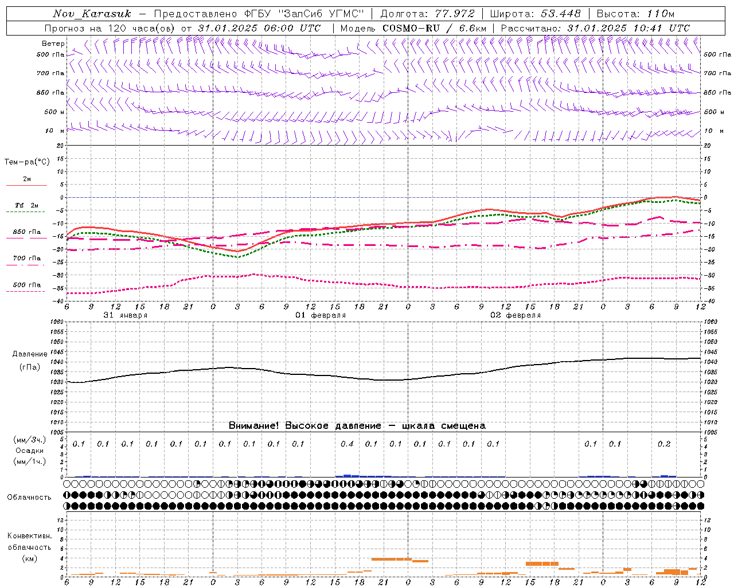Select the 'Тем-ра(°C)' temperature legend heading
734x587 pixels.
27,162
